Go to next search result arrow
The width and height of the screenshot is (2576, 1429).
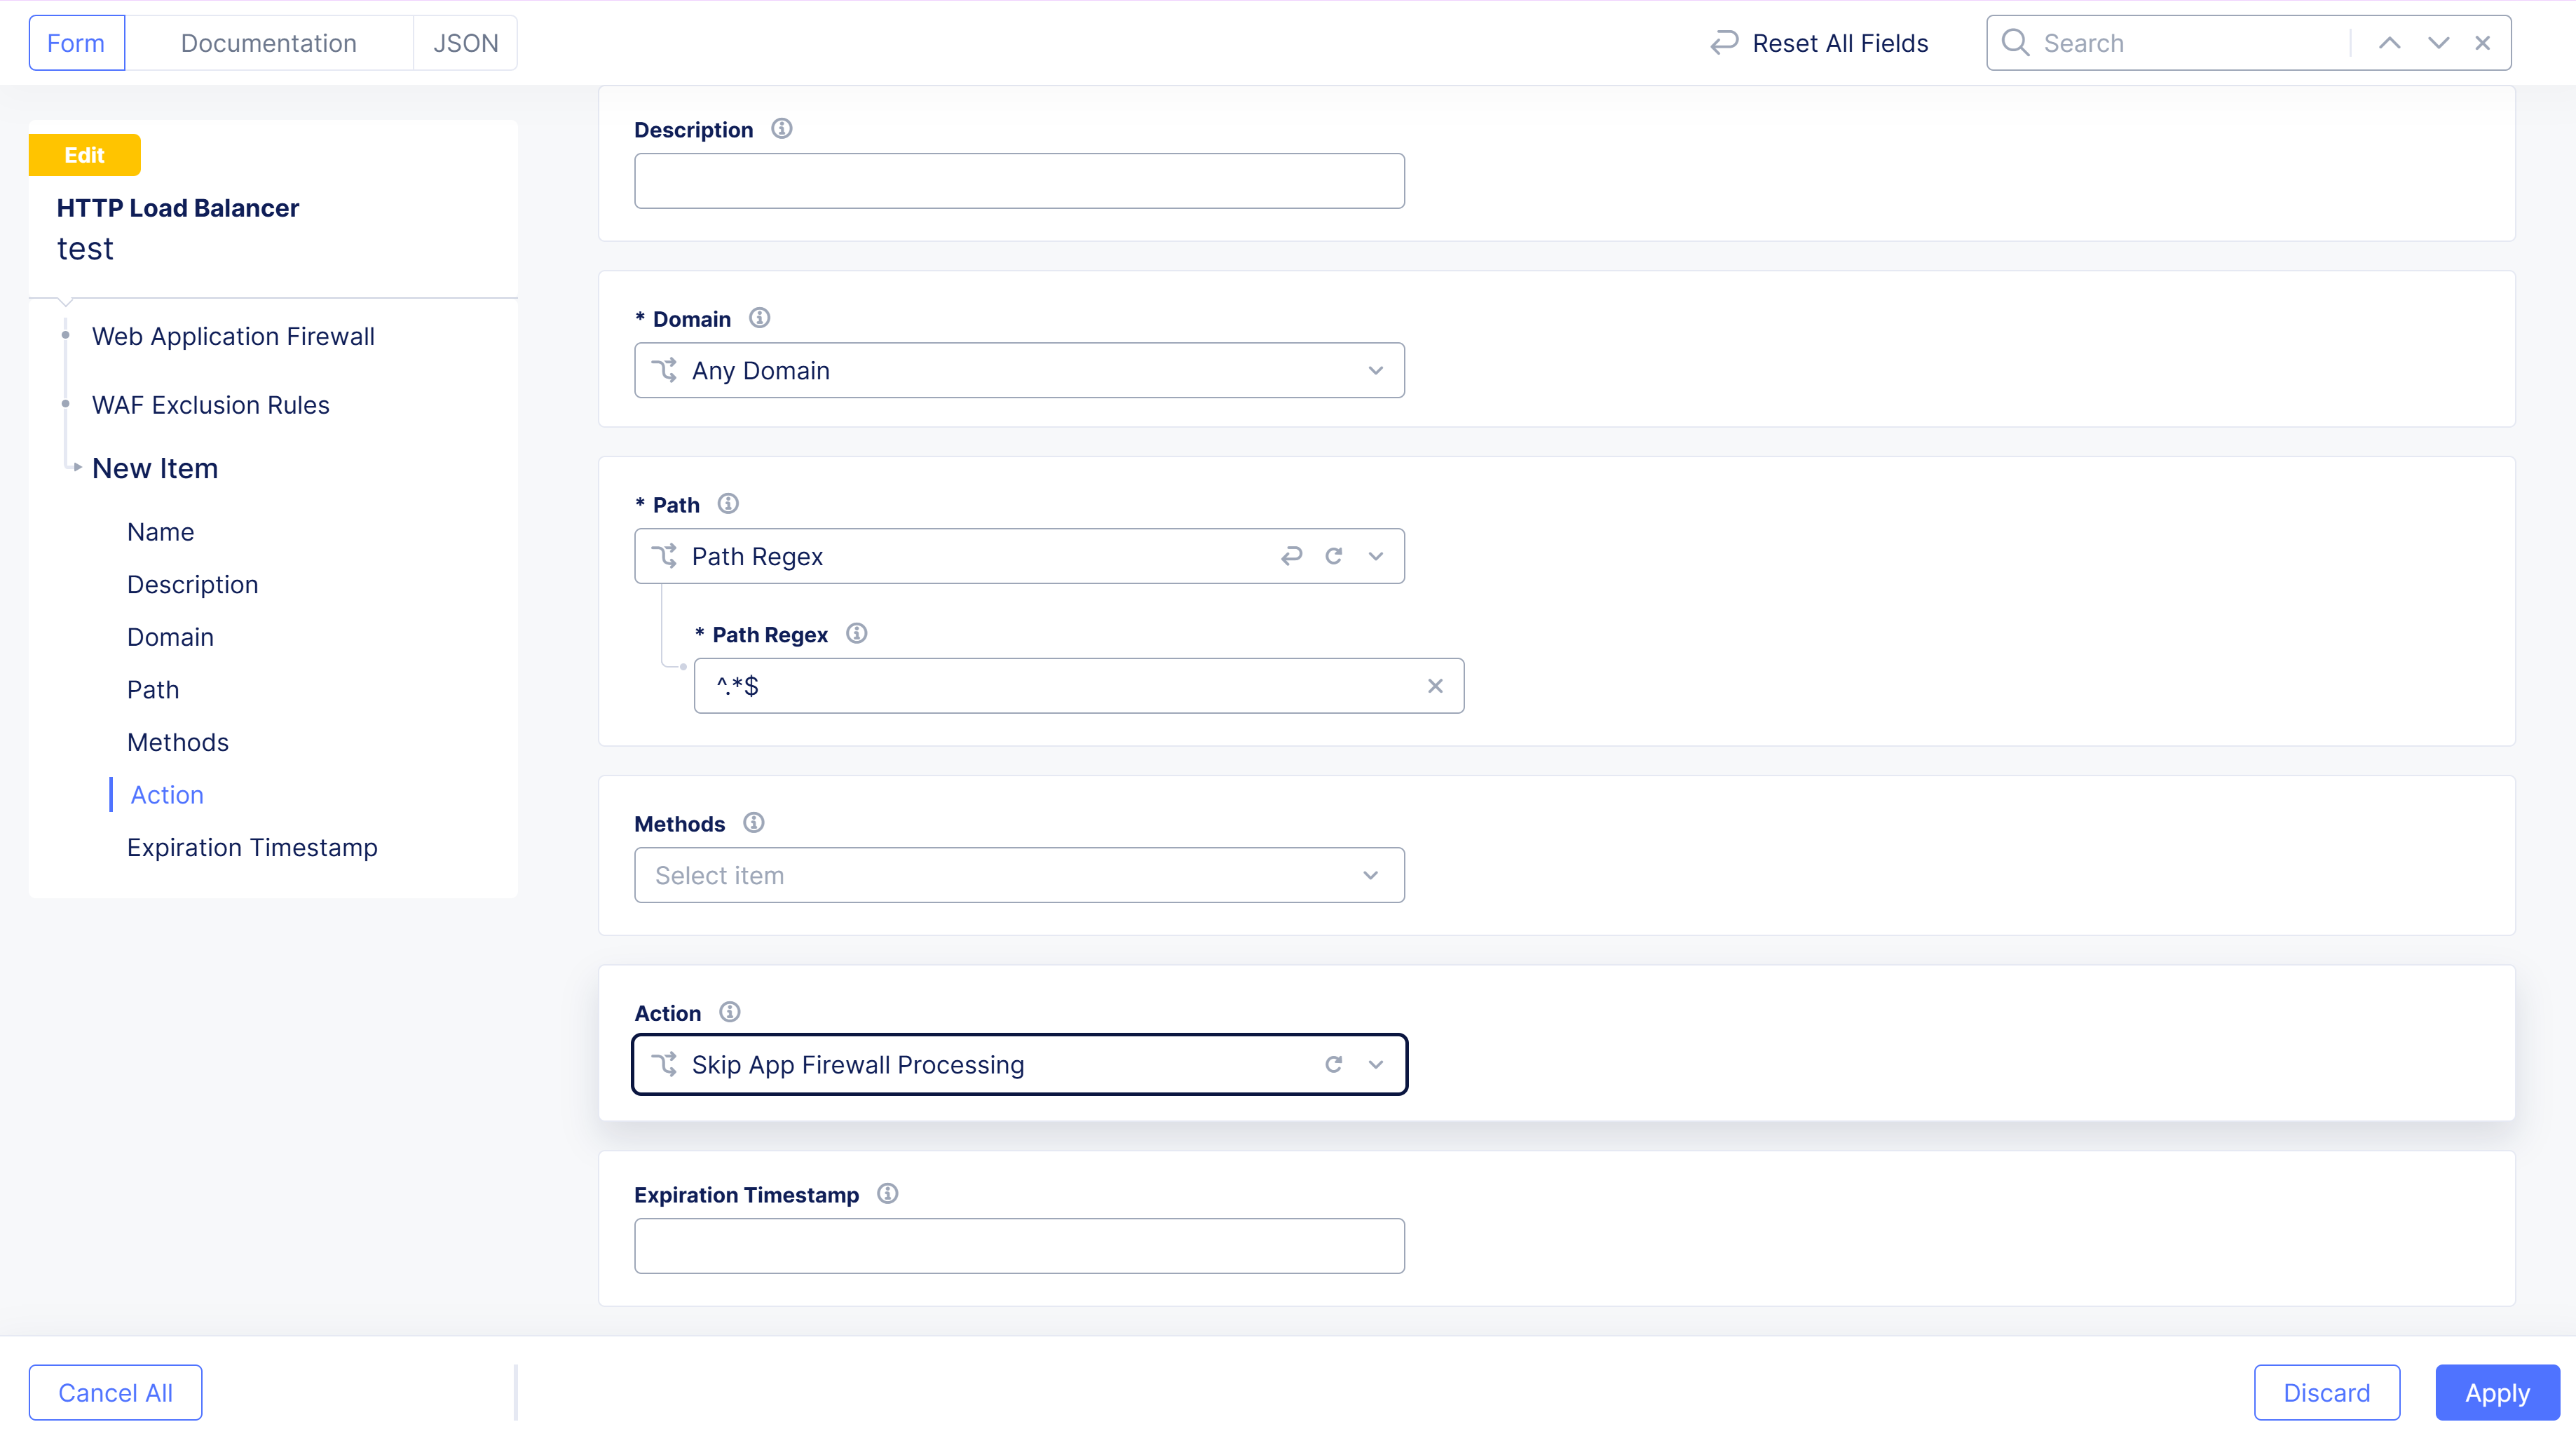click(2438, 43)
